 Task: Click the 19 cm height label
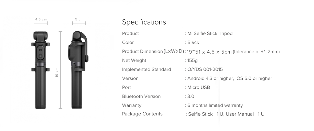[x=57, y=73]
